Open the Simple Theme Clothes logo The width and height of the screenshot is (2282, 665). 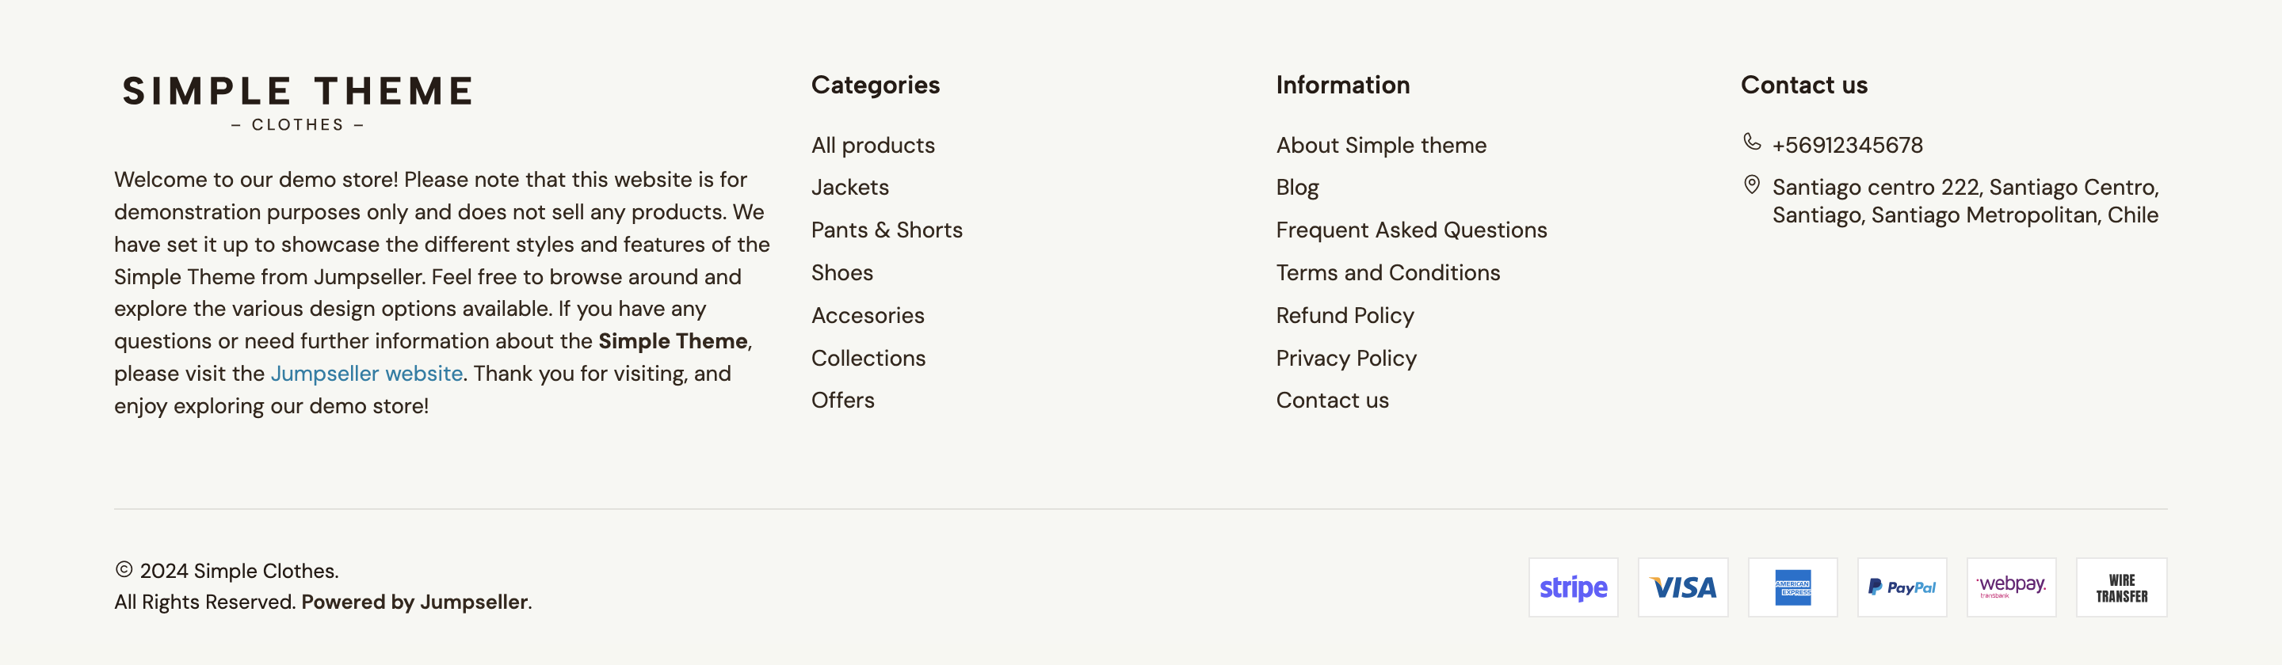click(x=298, y=102)
